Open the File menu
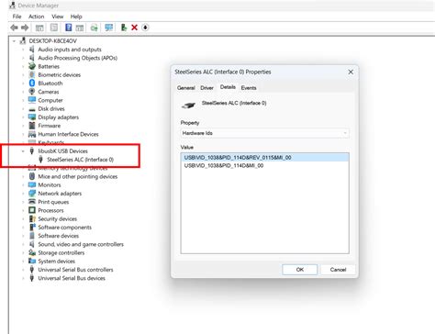This screenshot has width=435, height=334. [17, 17]
